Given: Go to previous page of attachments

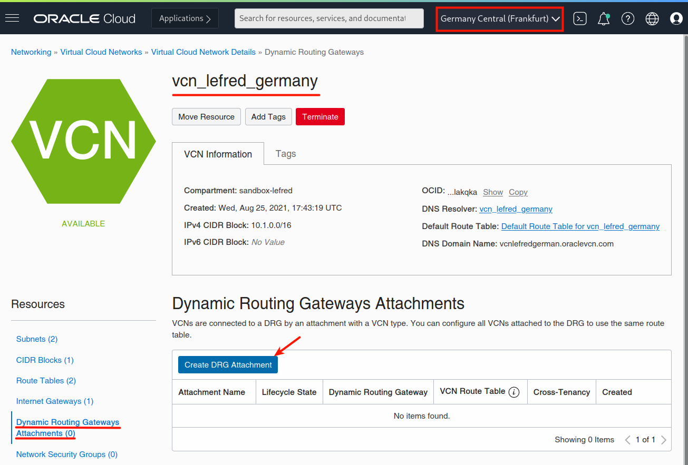Looking at the screenshot, I should pos(627,440).
